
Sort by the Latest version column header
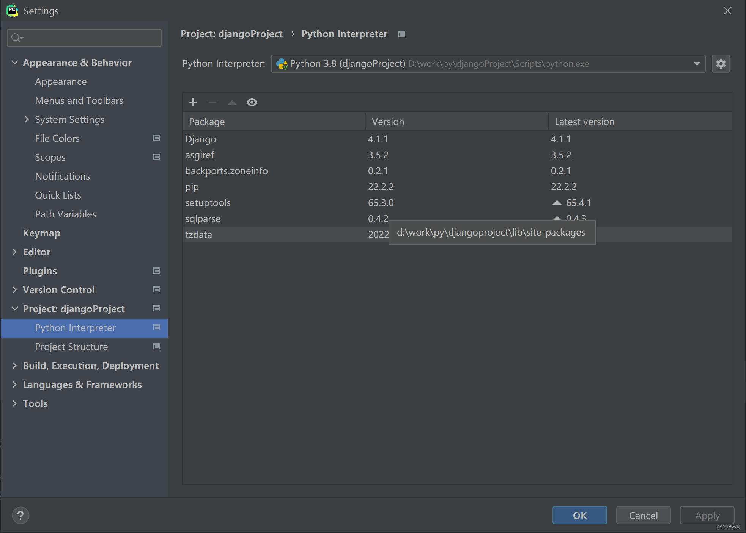pyautogui.click(x=640, y=122)
